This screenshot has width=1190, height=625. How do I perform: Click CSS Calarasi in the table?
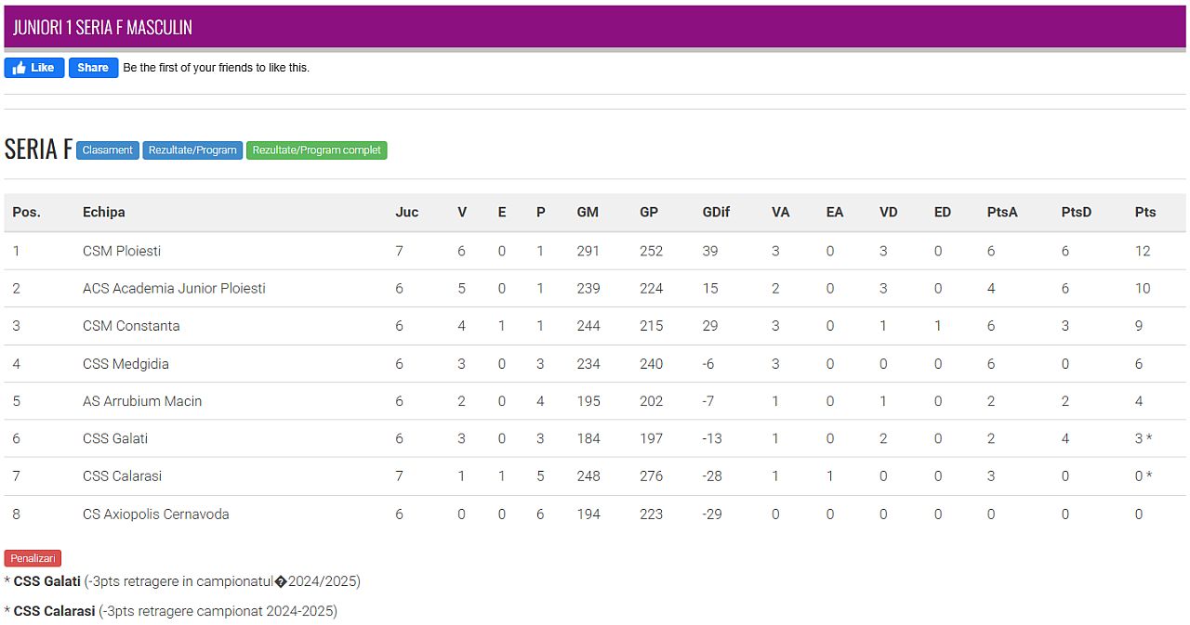(x=122, y=475)
